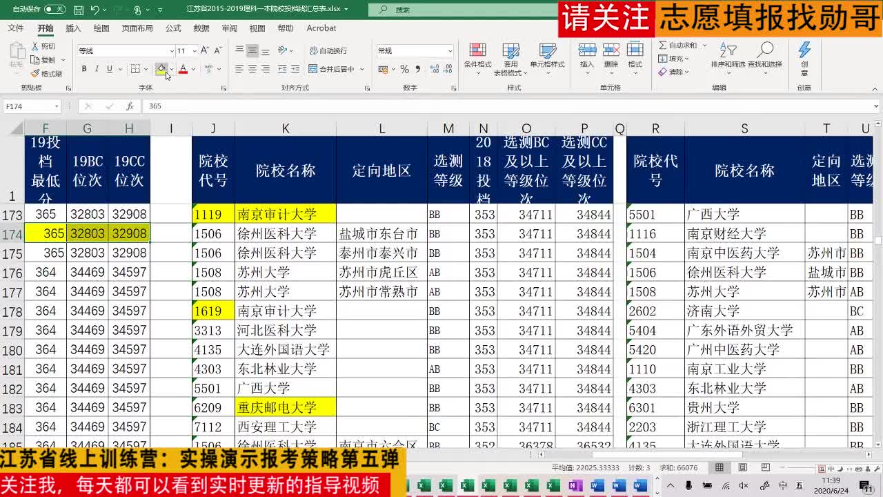883x497 pixels.
Task: Decrease font size with smaller A
Action: [218, 50]
